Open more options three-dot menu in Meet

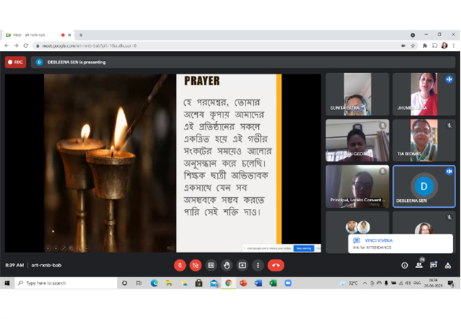click(x=258, y=266)
